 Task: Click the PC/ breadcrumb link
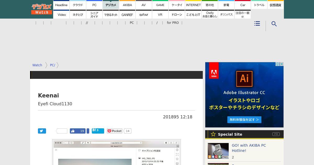tap(53, 65)
